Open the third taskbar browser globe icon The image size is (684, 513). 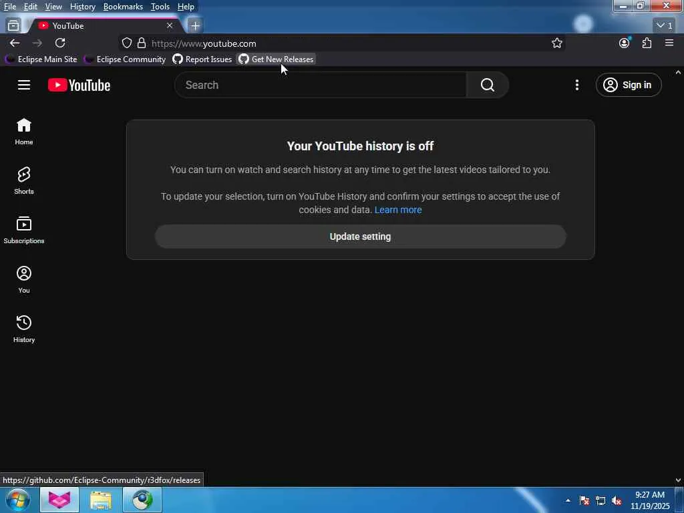[142, 500]
